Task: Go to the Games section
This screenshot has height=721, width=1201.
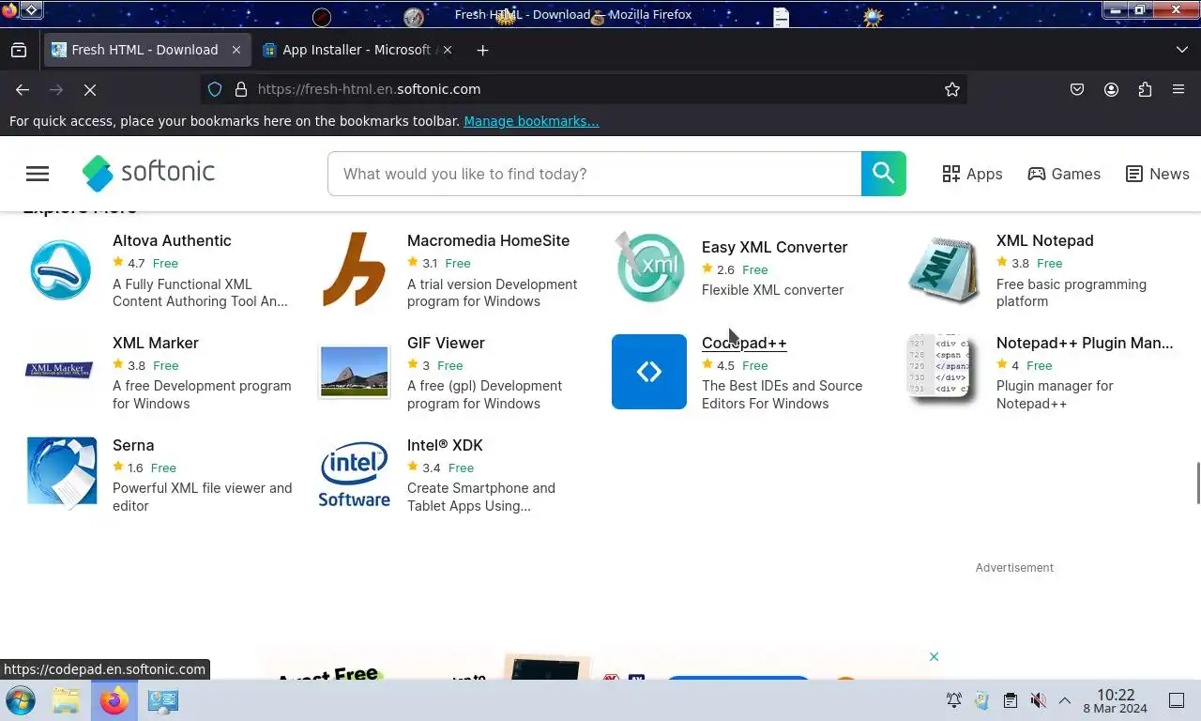Action: [x=1064, y=174]
